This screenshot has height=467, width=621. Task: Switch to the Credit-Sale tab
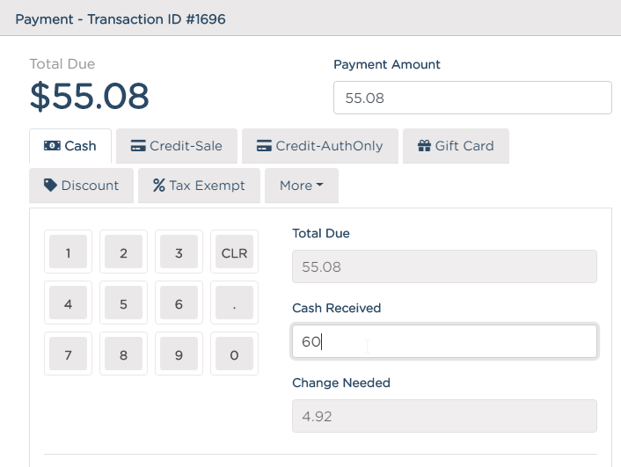[177, 146]
